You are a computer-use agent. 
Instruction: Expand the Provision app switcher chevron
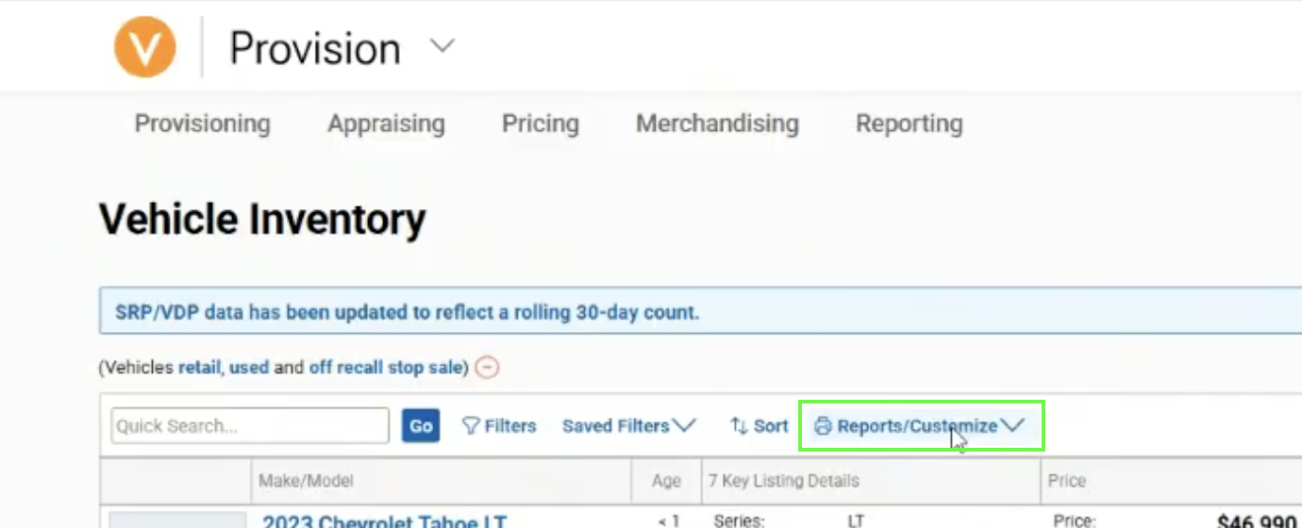[x=442, y=46]
